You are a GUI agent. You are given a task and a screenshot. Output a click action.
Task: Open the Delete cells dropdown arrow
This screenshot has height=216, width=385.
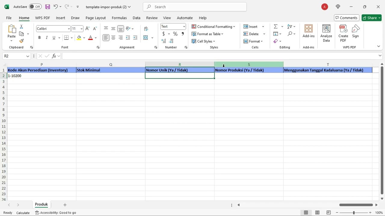(264, 34)
